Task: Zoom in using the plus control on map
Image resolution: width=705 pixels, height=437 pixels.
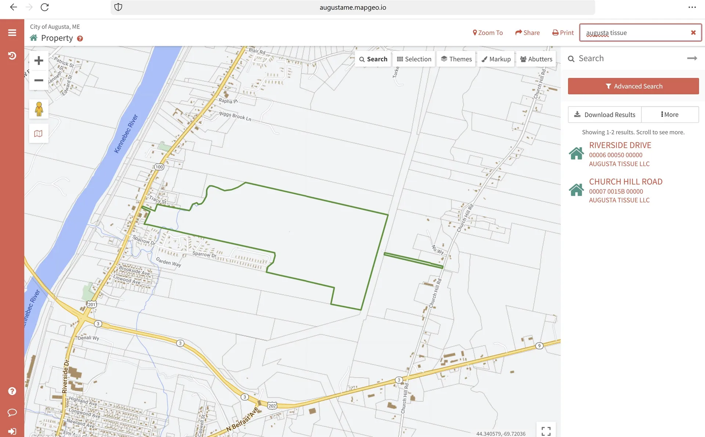Action: coord(39,60)
